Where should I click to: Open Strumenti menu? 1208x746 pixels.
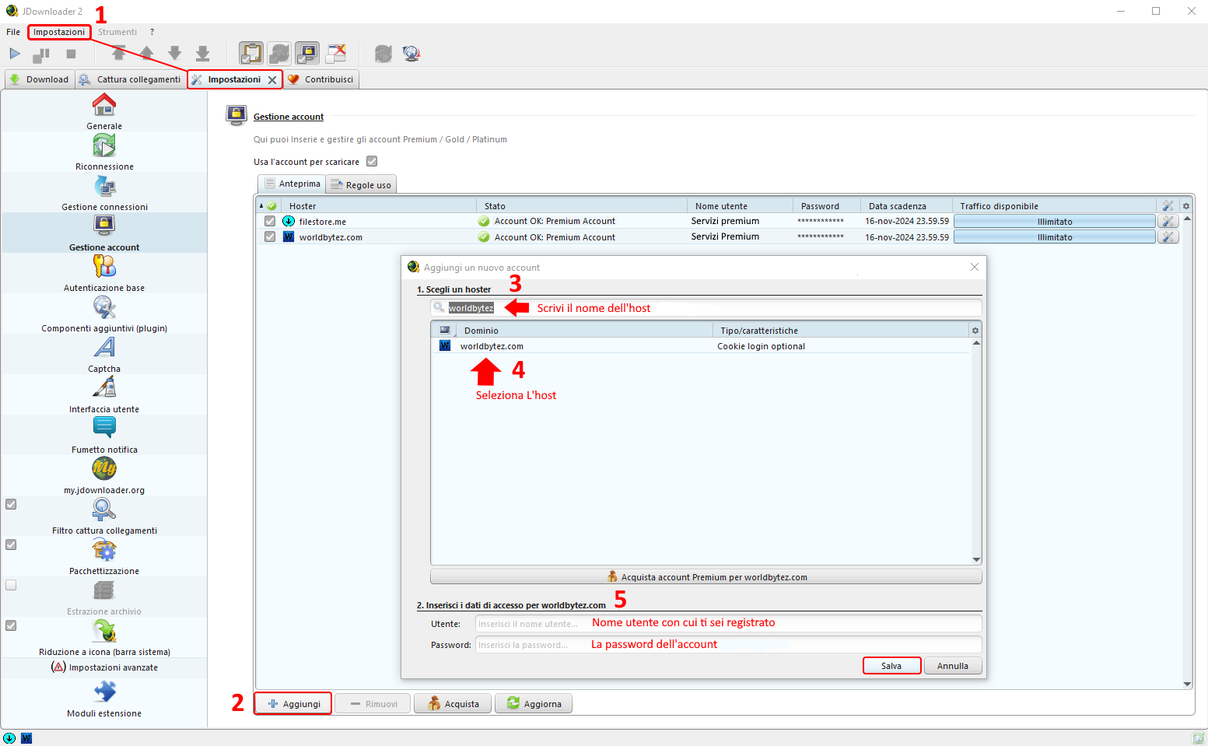[117, 32]
